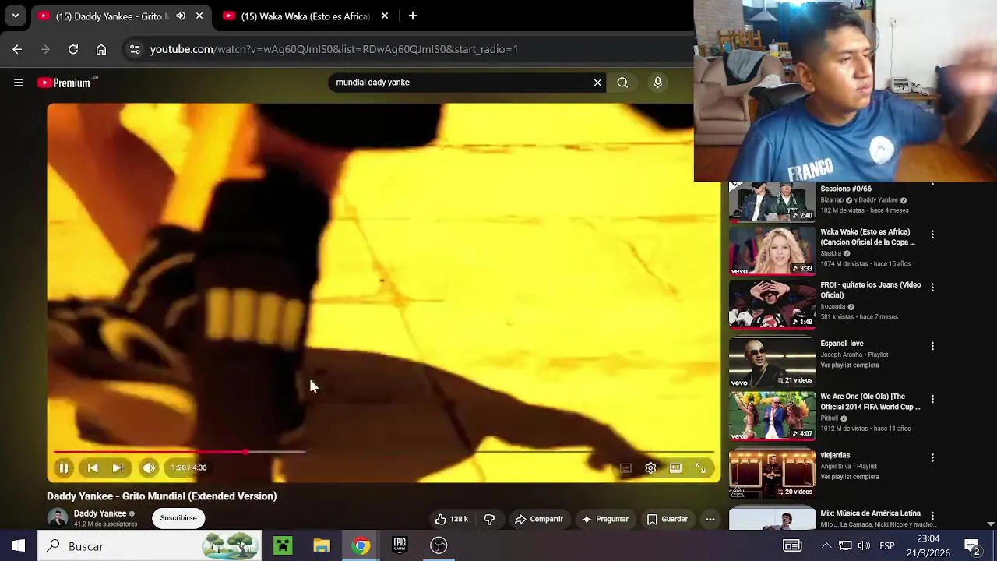Subscribe with the Suscribirse button
The height and width of the screenshot is (561, 997).
click(x=178, y=518)
